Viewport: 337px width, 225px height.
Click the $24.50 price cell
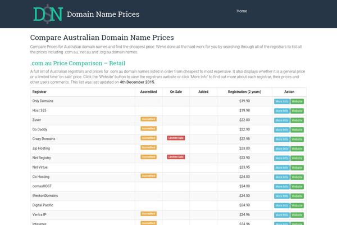click(x=244, y=196)
